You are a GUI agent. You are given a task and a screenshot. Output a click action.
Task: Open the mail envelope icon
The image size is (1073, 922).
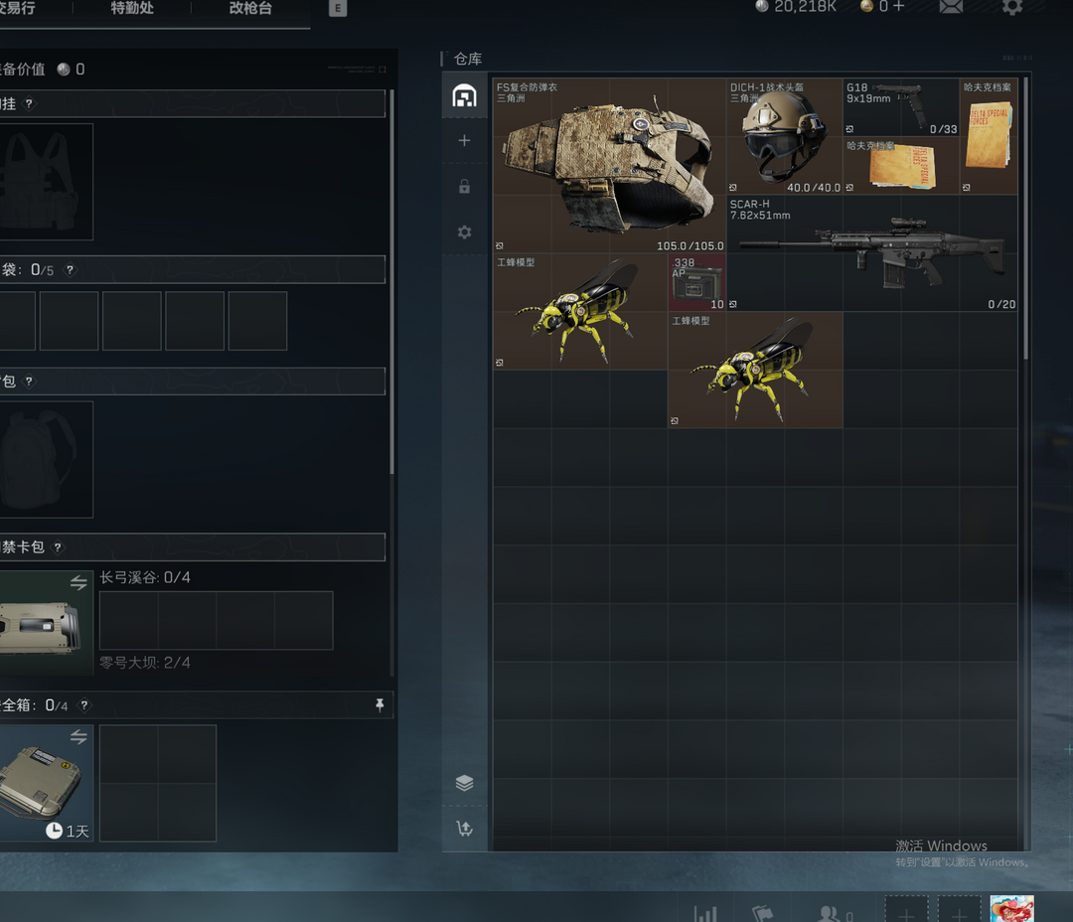pyautogui.click(x=951, y=7)
